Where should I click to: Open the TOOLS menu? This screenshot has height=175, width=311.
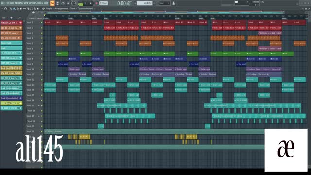(40, 3)
